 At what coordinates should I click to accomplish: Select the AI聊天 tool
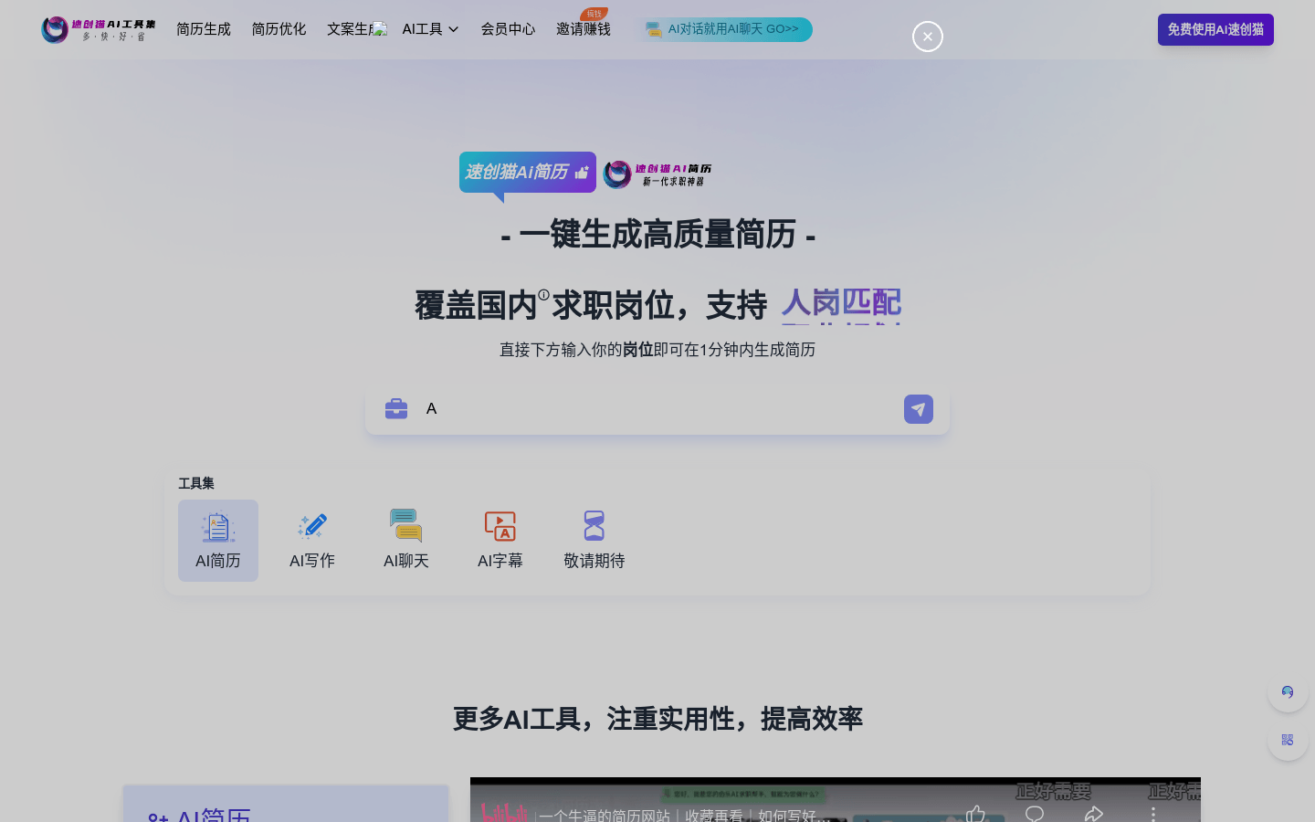[406, 541]
